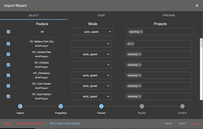Uncheck the NY_Battery Park City checkbox
Screen dimensions: 203x129
[x=8, y=44]
